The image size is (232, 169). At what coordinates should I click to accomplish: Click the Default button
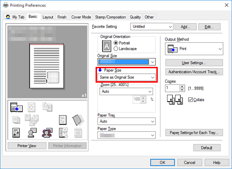pyautogui.click(x=207, y=148)
